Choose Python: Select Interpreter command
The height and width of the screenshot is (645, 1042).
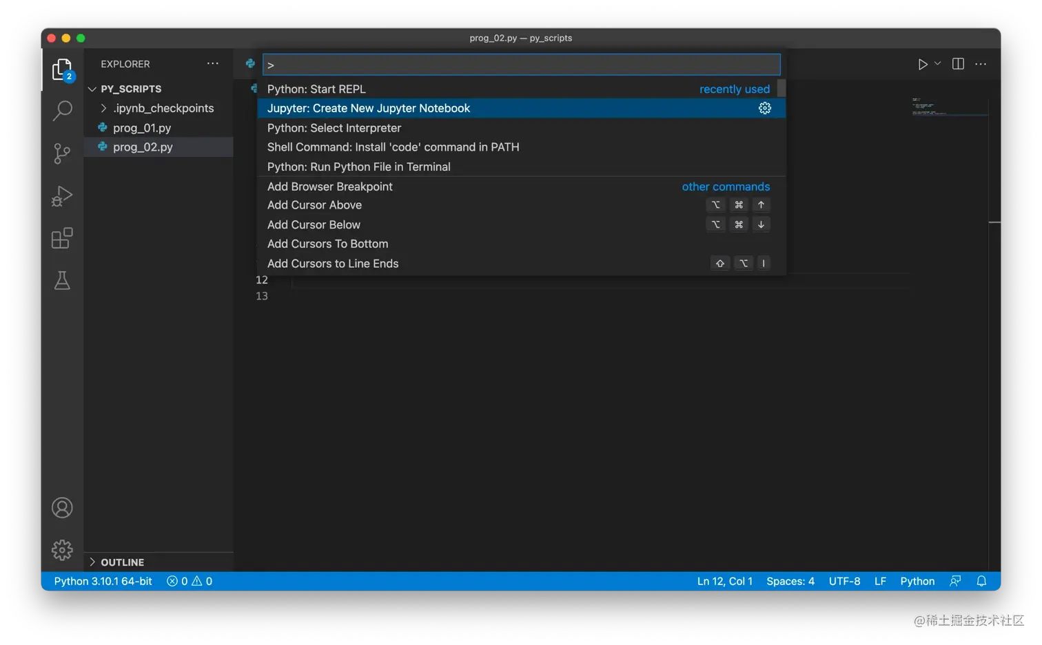[x=521, y=128]
